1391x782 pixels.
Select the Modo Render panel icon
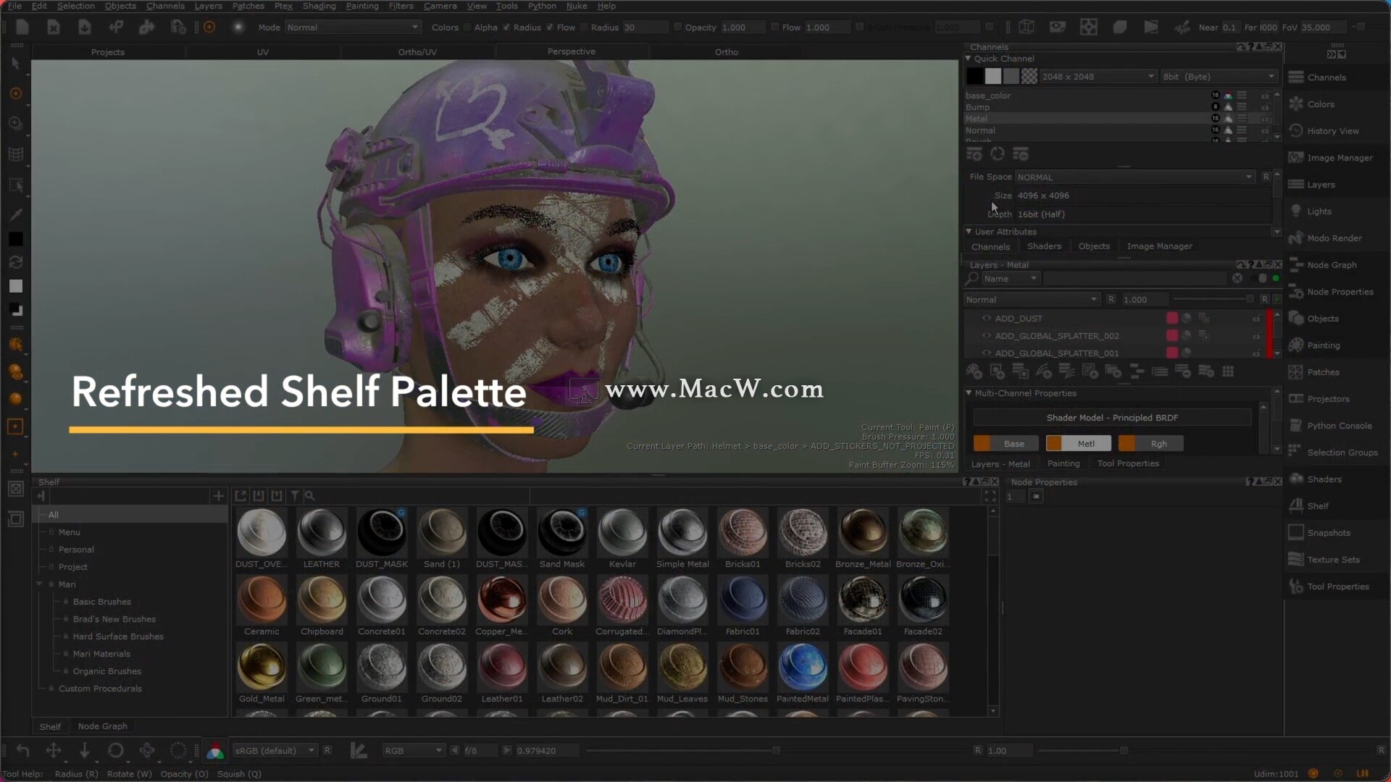coord(1296,237)
